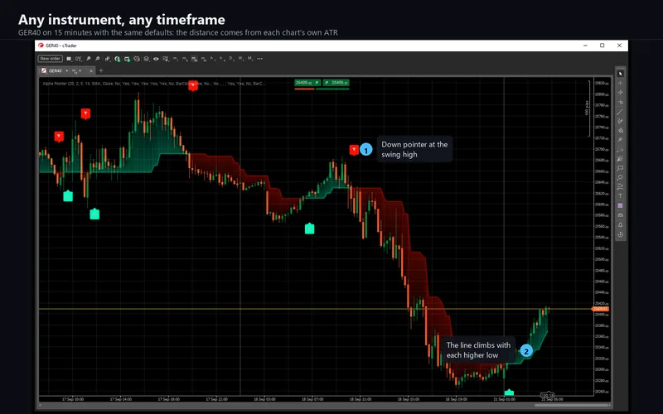Select the m15 timeframe button

click(194, 59)
